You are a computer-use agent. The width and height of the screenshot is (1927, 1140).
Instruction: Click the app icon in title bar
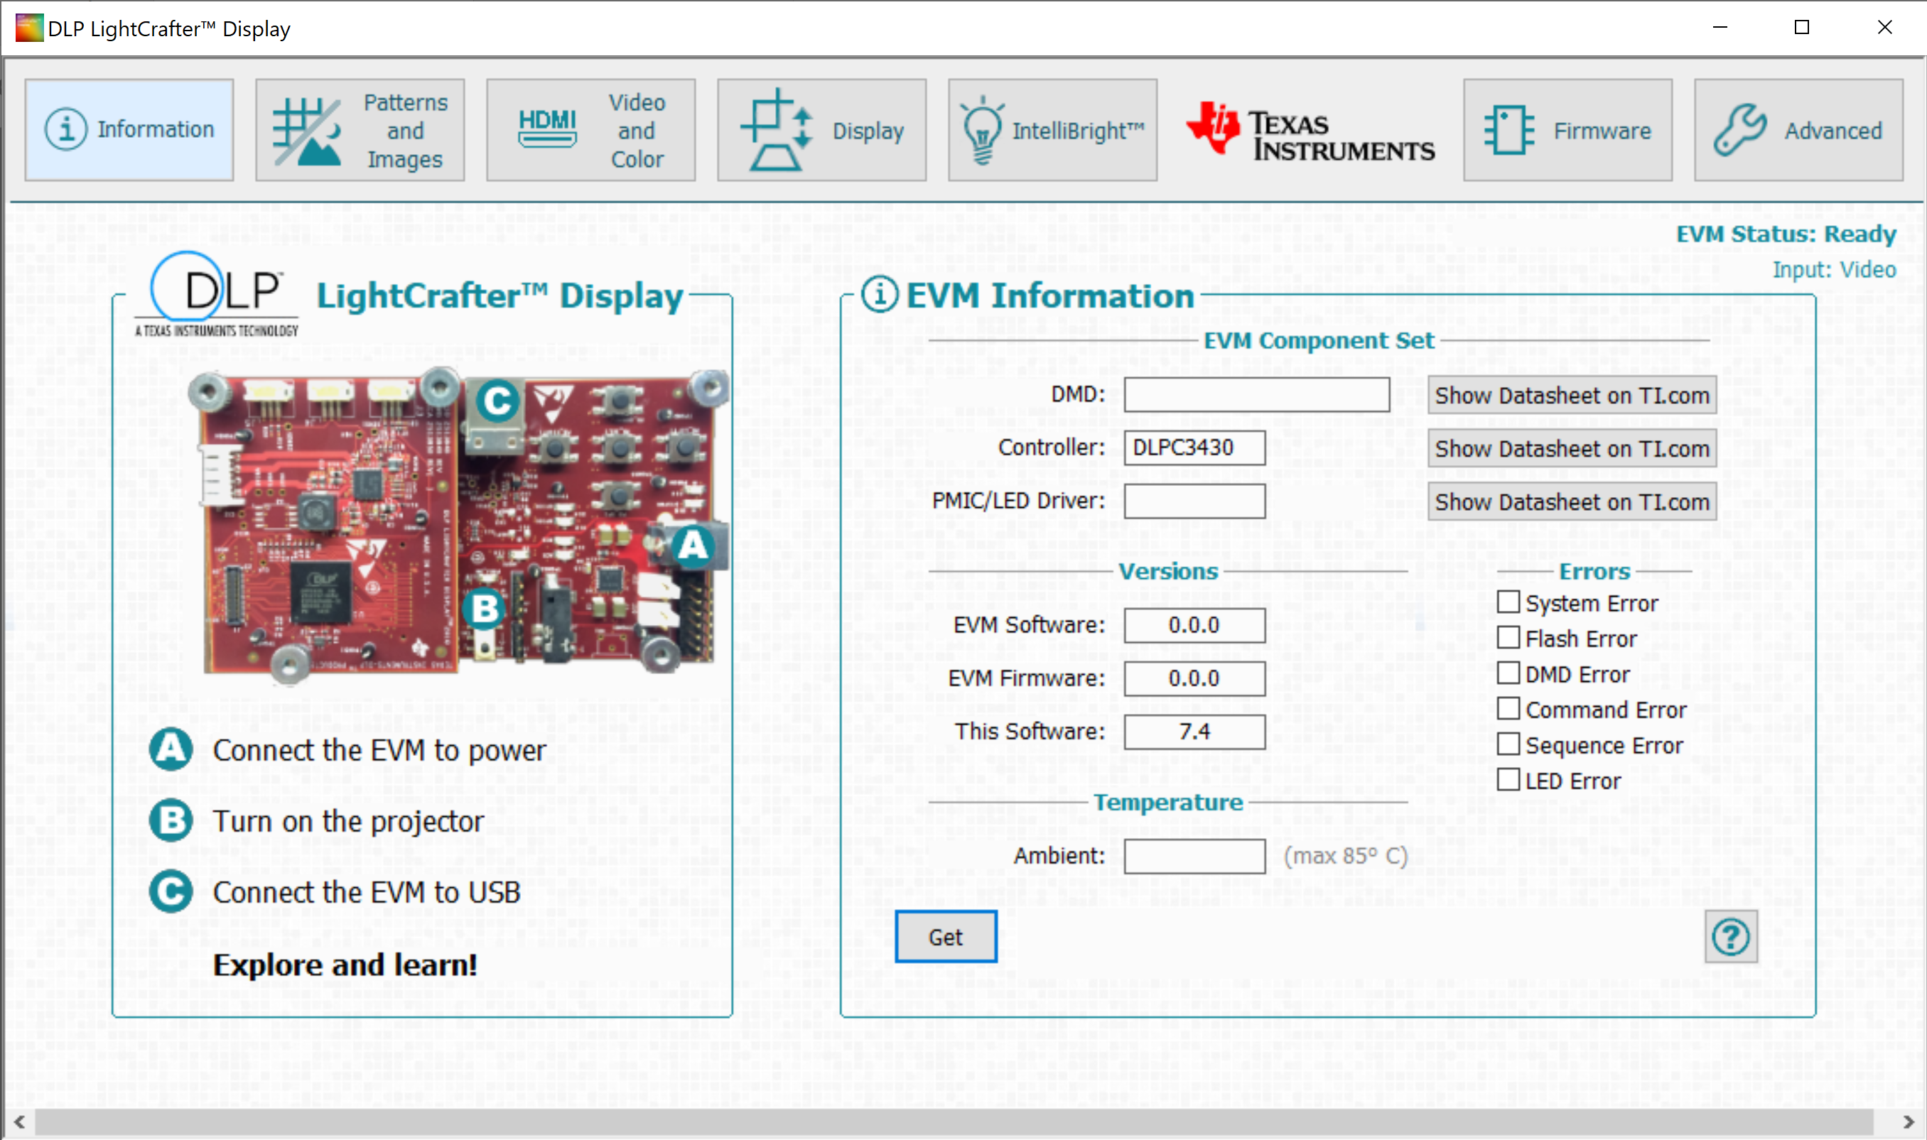(29, 28)
